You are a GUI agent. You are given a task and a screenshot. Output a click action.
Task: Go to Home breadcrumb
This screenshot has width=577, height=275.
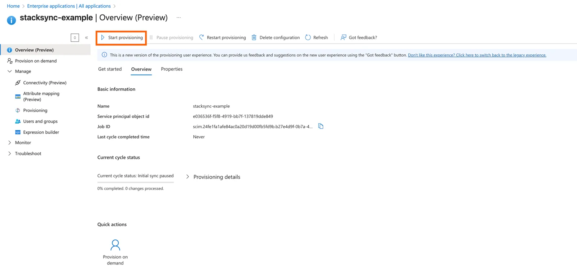(x=13, y=6)
